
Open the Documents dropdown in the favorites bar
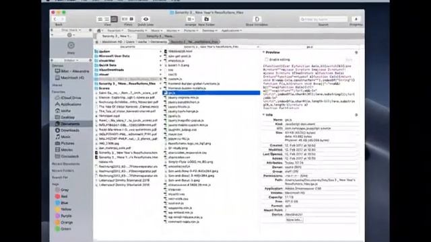point(137,31)
